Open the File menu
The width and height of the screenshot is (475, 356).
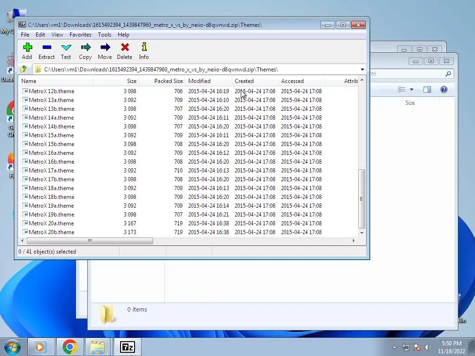[x=25, y=34]
